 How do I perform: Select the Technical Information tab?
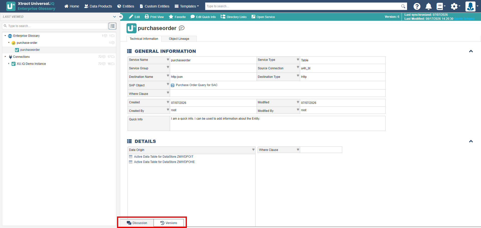[x=144, y=39]
